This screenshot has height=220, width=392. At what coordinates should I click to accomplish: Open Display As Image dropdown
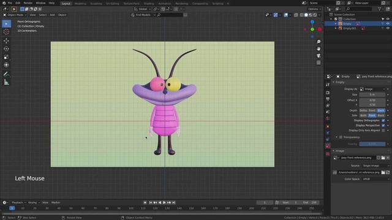coord(372,89)
